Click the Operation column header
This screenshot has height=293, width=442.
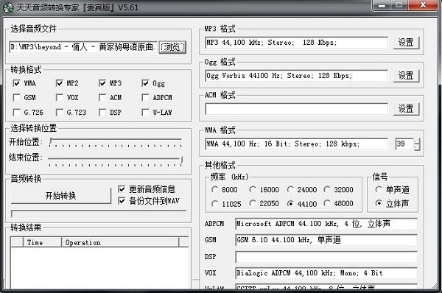click(x=120, y=242)
